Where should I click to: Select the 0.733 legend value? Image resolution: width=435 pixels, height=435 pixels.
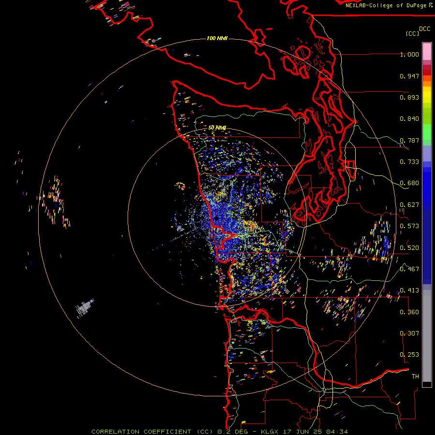tap(409, 162)
